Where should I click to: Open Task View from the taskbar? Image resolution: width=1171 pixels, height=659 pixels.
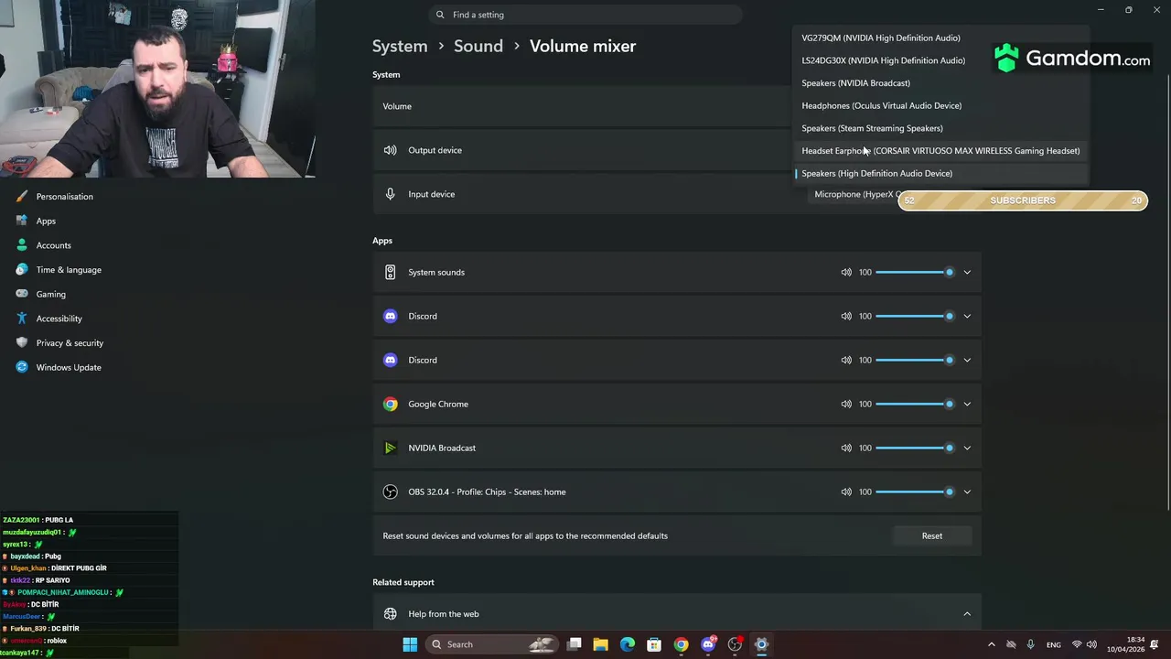coord(575,644)
